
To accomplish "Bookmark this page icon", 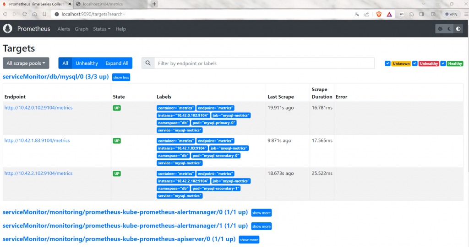I will [44, 14].
